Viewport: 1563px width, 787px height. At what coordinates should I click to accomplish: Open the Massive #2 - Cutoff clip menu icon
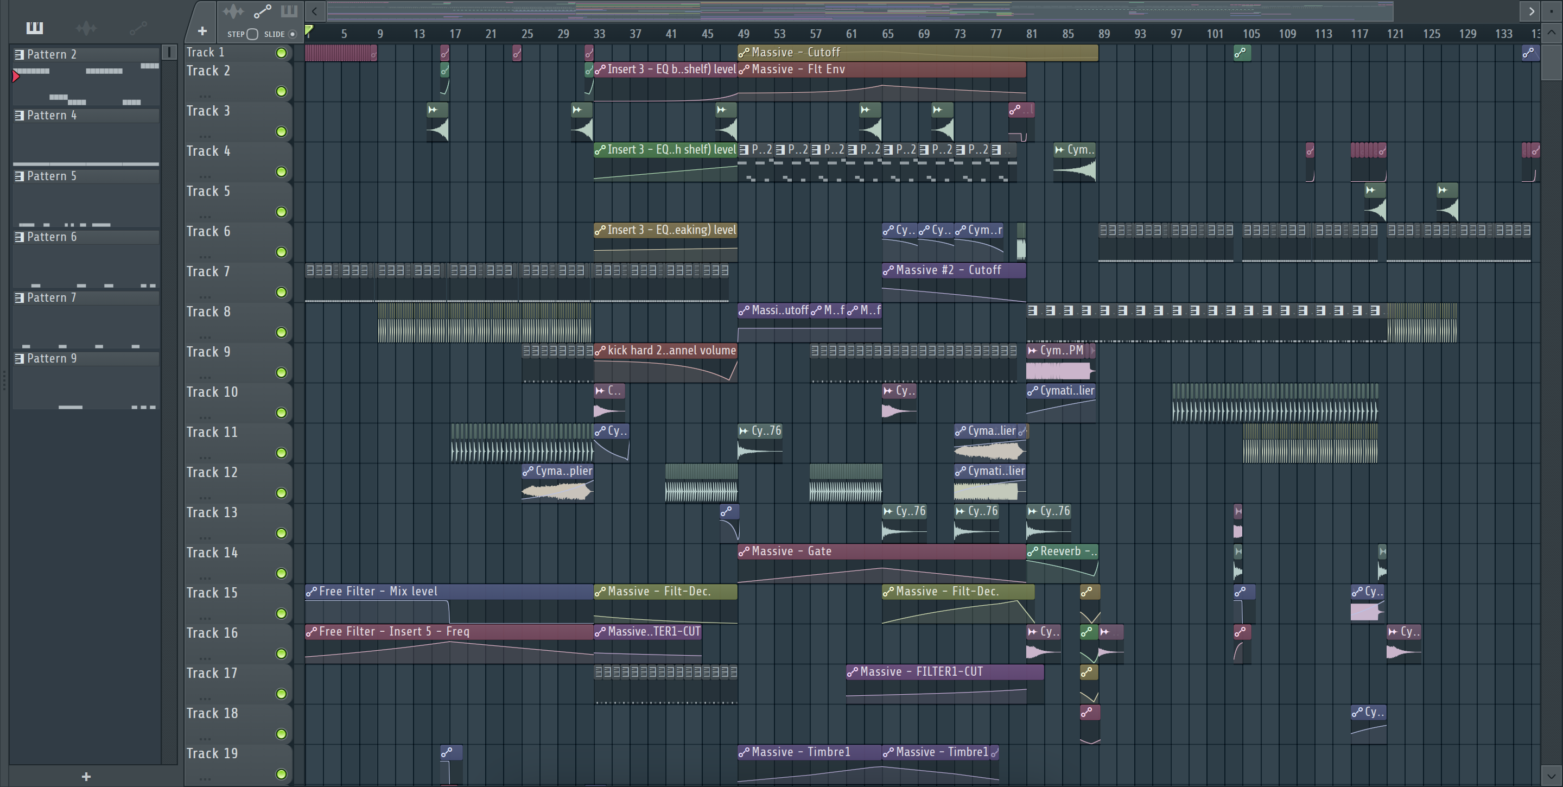(888, 271)
